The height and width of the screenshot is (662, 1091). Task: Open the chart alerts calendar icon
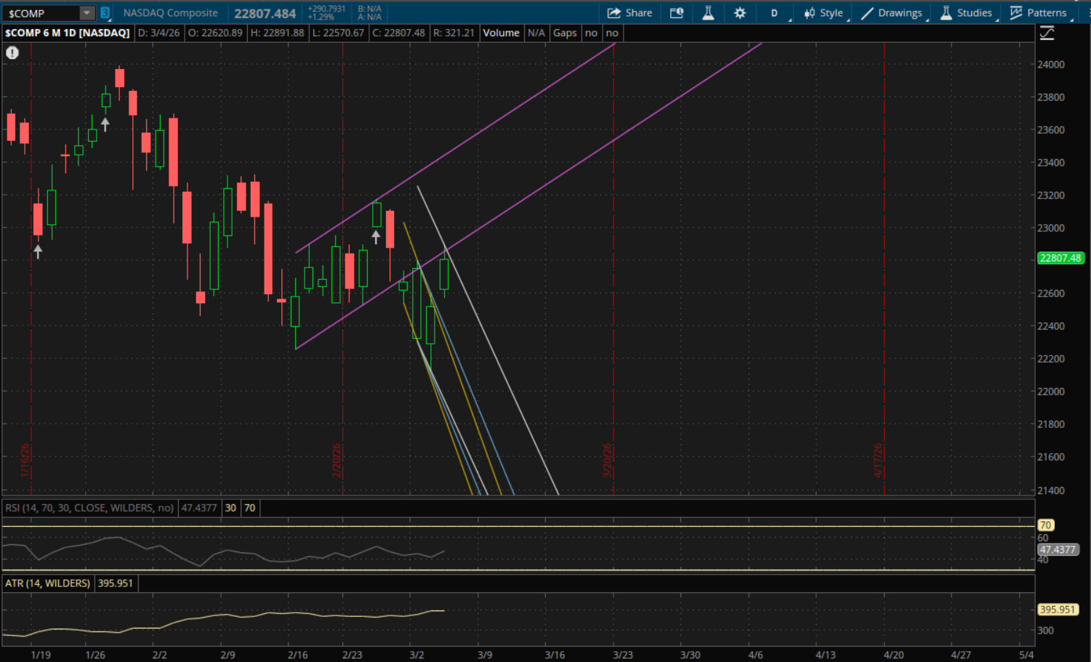click(x=677, y=13)
